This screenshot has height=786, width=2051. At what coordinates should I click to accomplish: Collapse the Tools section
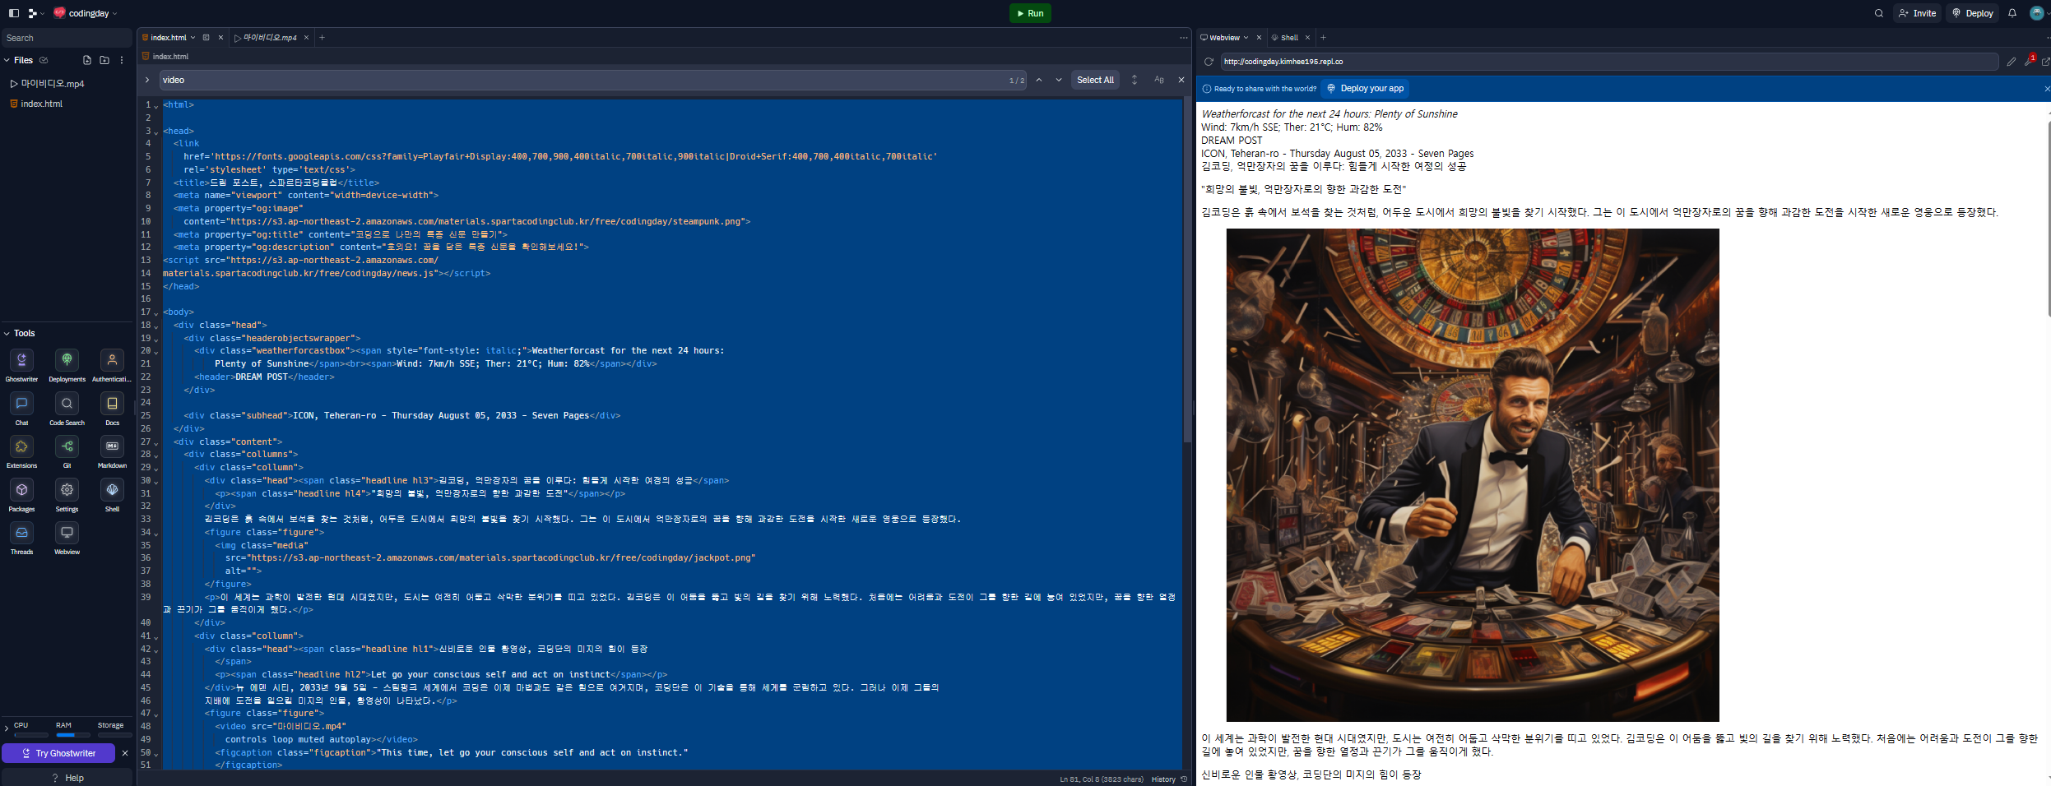pyautogui.click(x=7, y=333)
